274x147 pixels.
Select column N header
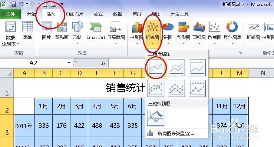263,73
